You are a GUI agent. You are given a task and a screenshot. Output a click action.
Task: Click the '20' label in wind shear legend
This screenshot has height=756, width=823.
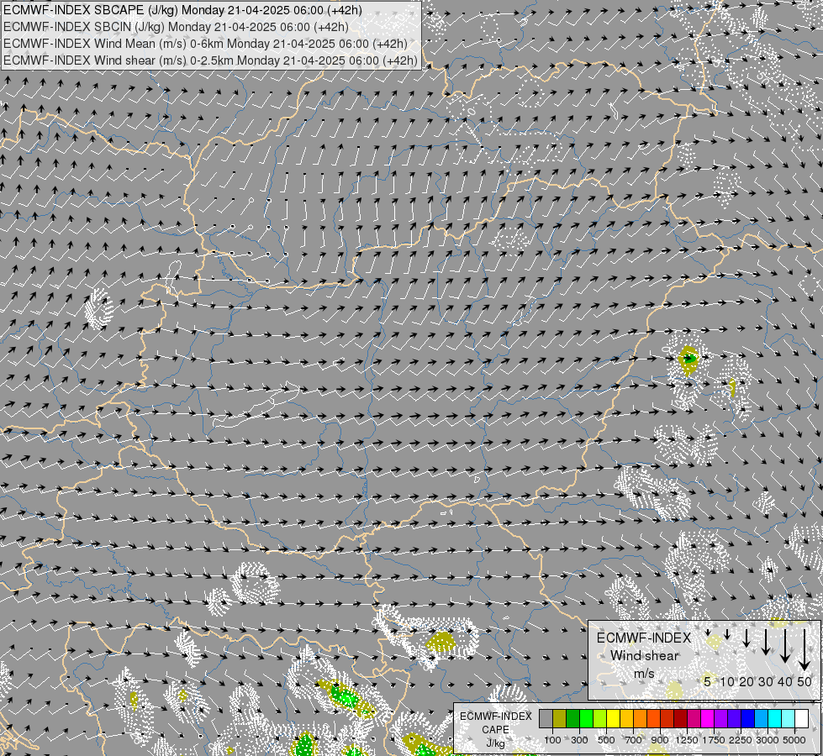[746, 681]
